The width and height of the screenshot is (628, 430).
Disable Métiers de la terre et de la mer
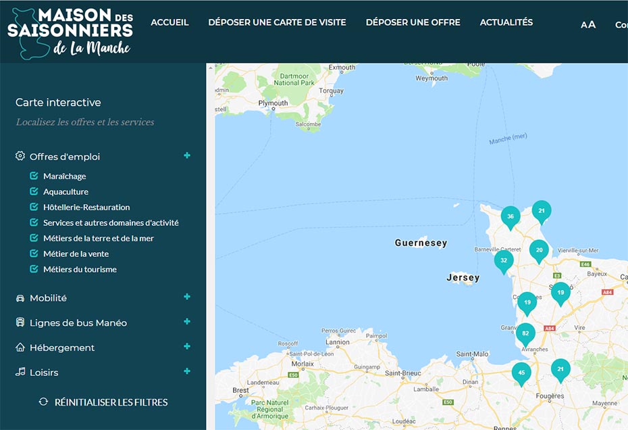point(34,238)
